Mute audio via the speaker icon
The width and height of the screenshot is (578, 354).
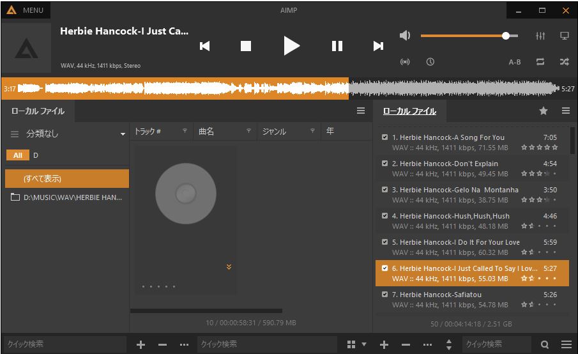pyautogui.click(x=405, y=35)
